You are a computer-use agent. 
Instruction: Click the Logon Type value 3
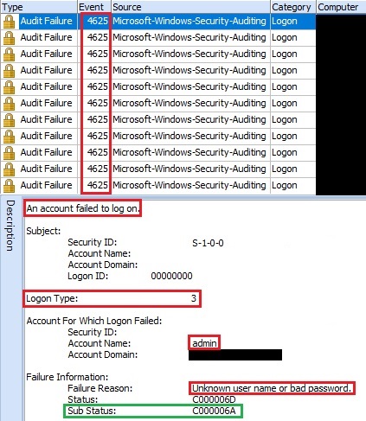click(x=194, y=298)
